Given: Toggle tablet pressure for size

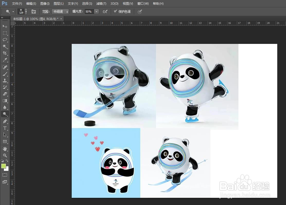Looking at the screenshot, I should click(x=140, y=12).
